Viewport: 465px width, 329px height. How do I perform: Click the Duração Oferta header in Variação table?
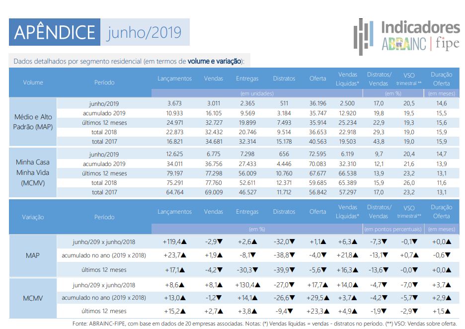point(441,212)
